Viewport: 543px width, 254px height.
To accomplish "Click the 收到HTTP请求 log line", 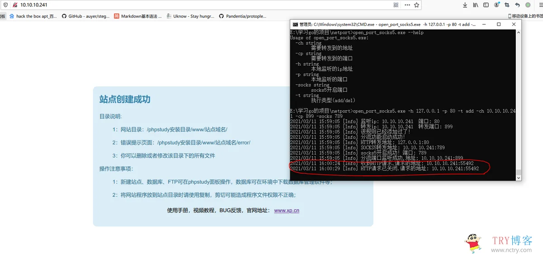I will point(382,163).
